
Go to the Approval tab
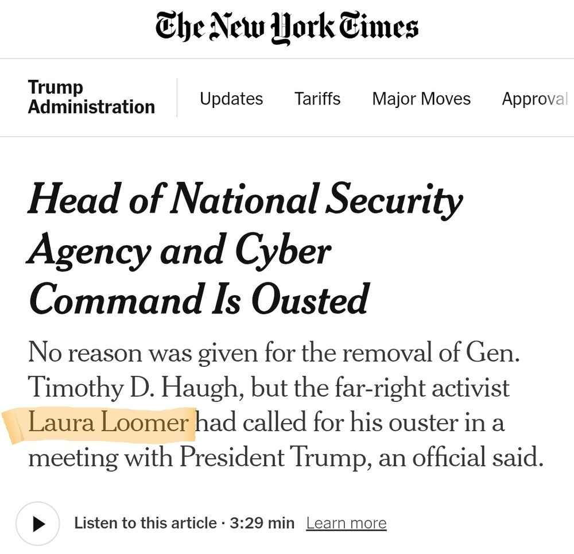click(x=534, y=99)
